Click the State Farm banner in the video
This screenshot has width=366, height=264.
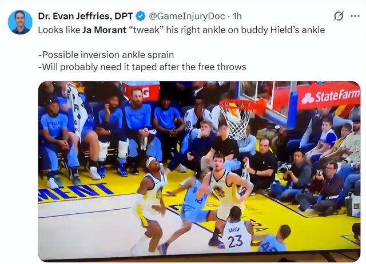pyautogui.click(x=329, y=96)
